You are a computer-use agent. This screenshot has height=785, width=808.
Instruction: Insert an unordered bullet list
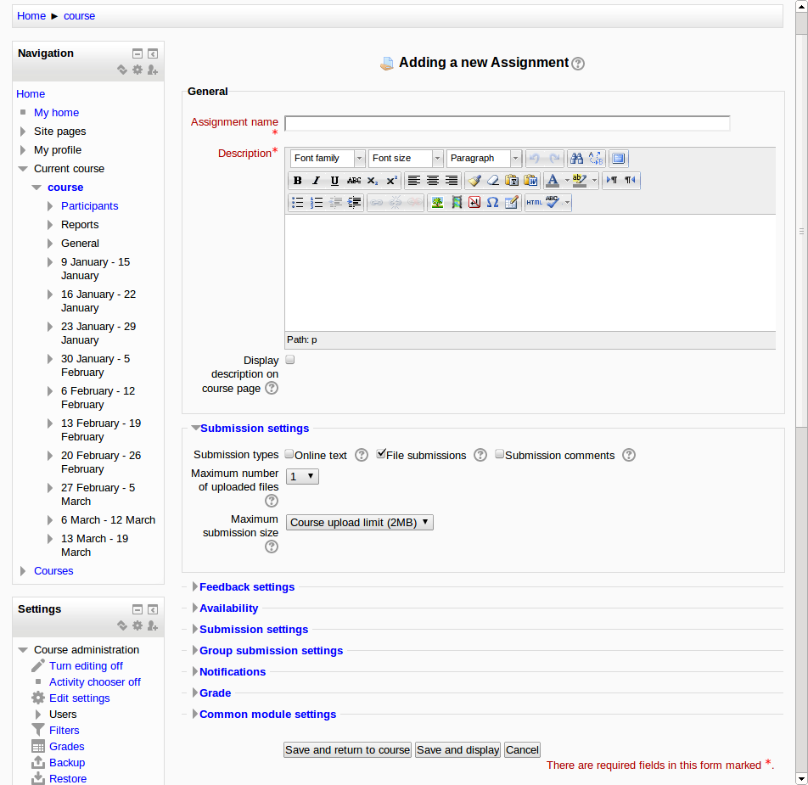[x=297, y=203]
